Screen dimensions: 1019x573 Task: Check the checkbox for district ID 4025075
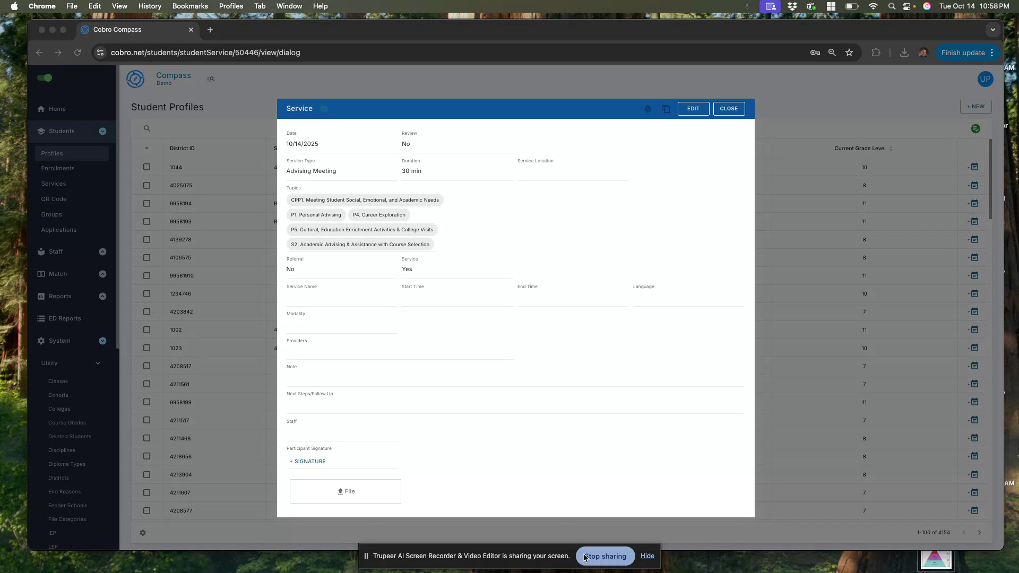[x=147, y=185]
